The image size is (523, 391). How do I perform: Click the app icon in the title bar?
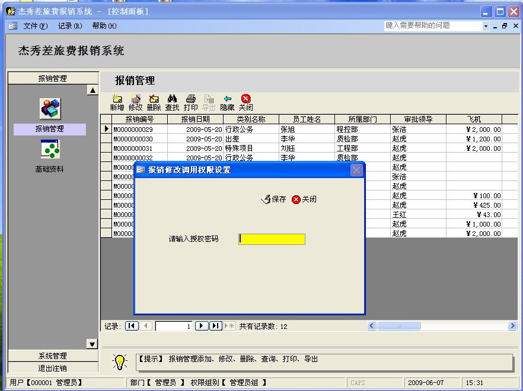click(x=11, y=11)
